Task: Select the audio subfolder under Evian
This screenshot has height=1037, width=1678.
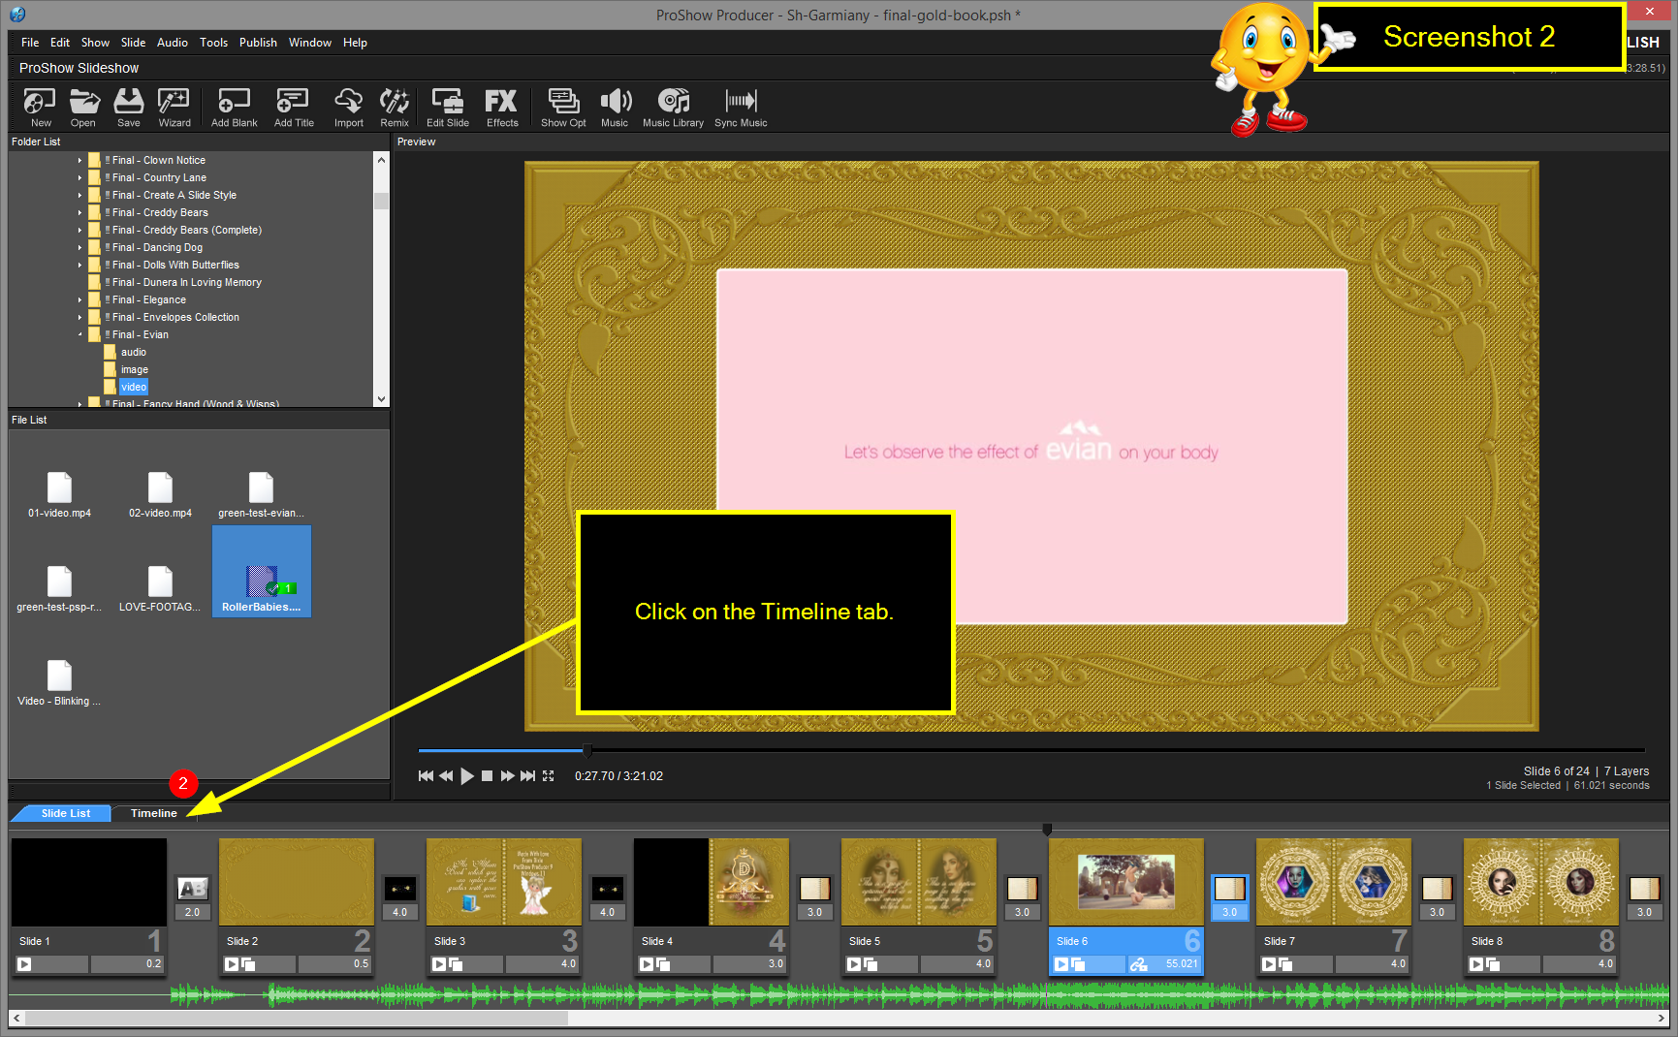Action: [x=134, y=353]
